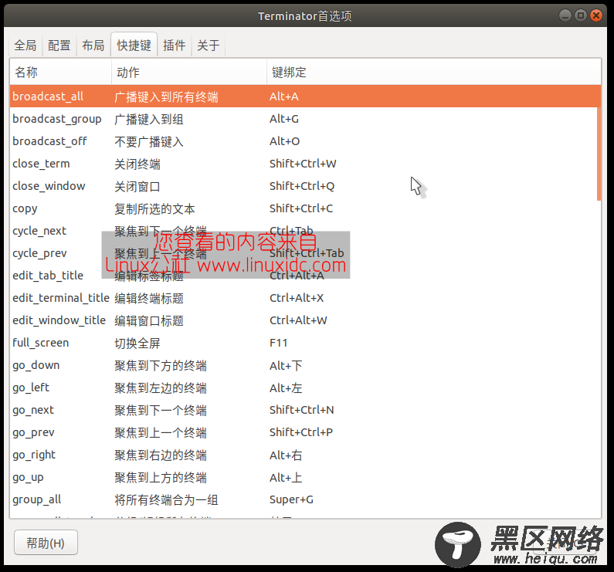The image size is (614, 572).
Task: Go to the 插件 tab
Action: (175, 46)
